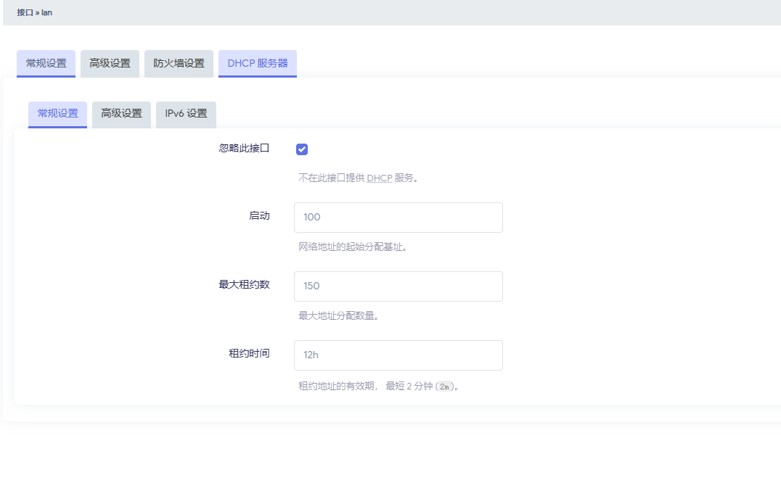This screenshot has width=781, height=483.
Task: Switch to the IPv6 设置 sub-tab
Action: click(x=186, y=114)
